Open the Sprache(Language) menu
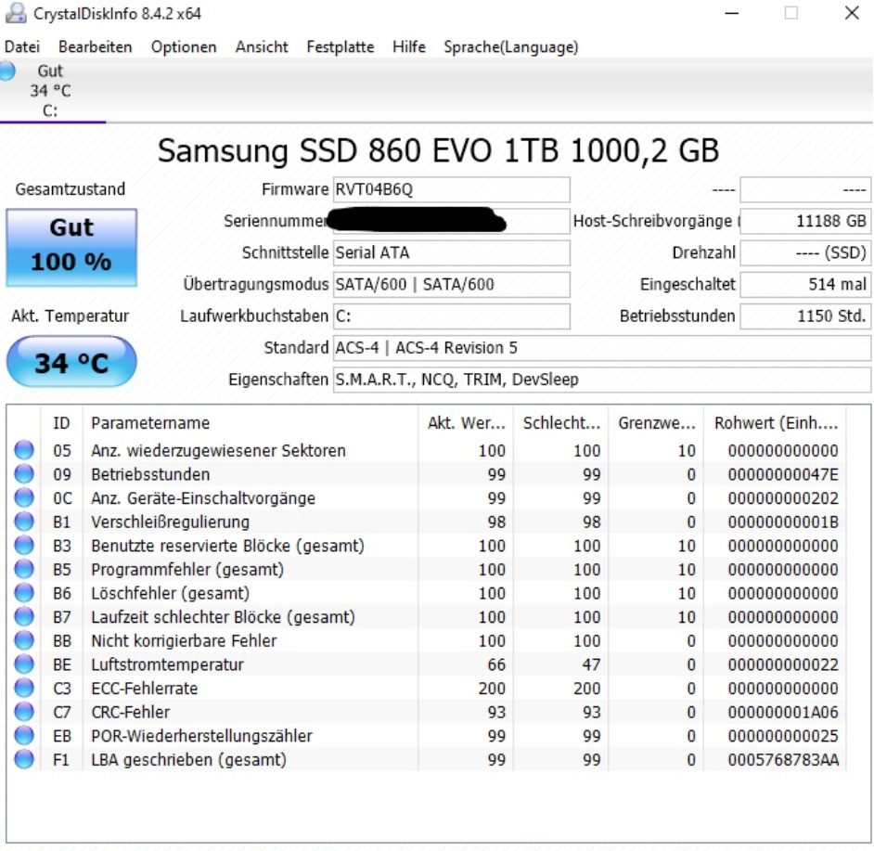Screen dimensions: 874x851 point(510,46)
